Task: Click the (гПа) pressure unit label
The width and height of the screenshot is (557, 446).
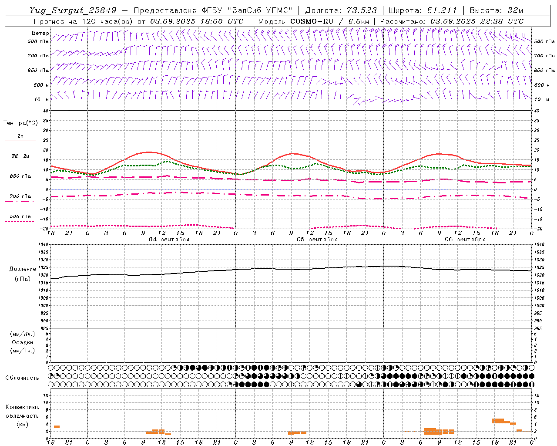Action: coord(23,279)
